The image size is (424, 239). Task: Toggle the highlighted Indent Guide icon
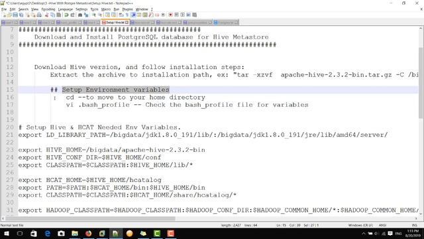point(133,15)
